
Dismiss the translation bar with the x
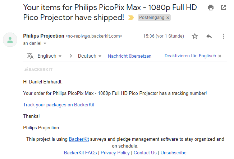pos(220,56)
